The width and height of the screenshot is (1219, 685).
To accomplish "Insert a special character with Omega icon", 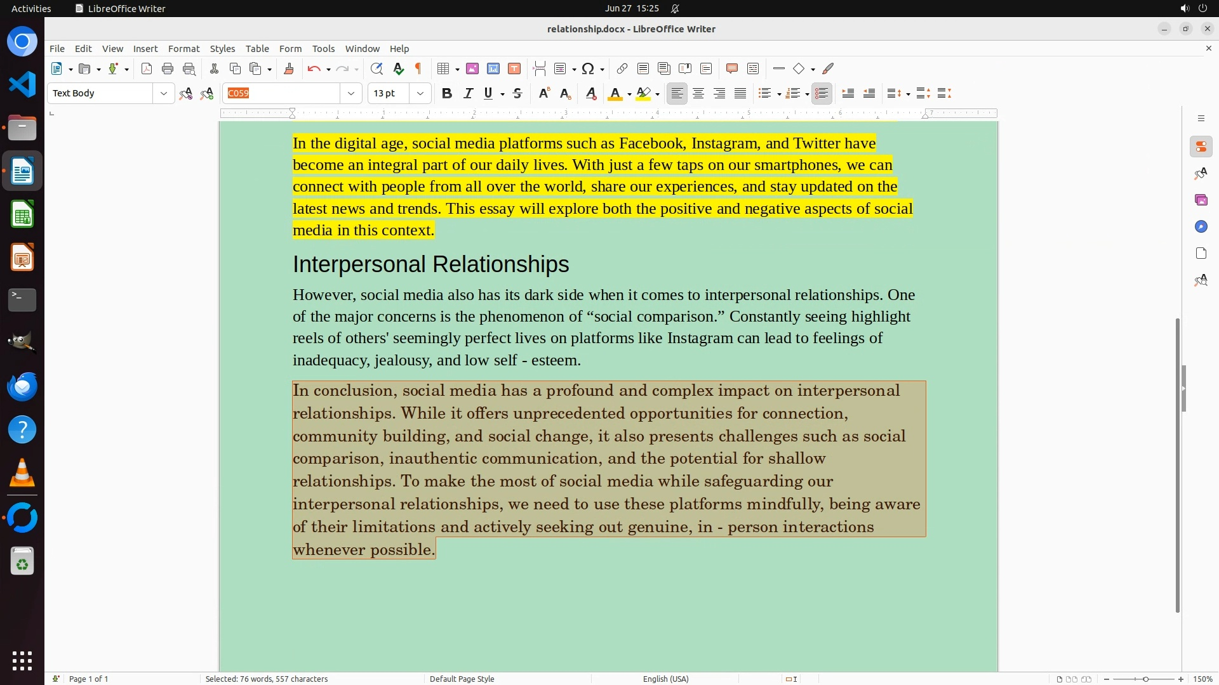I will (588, 68).
